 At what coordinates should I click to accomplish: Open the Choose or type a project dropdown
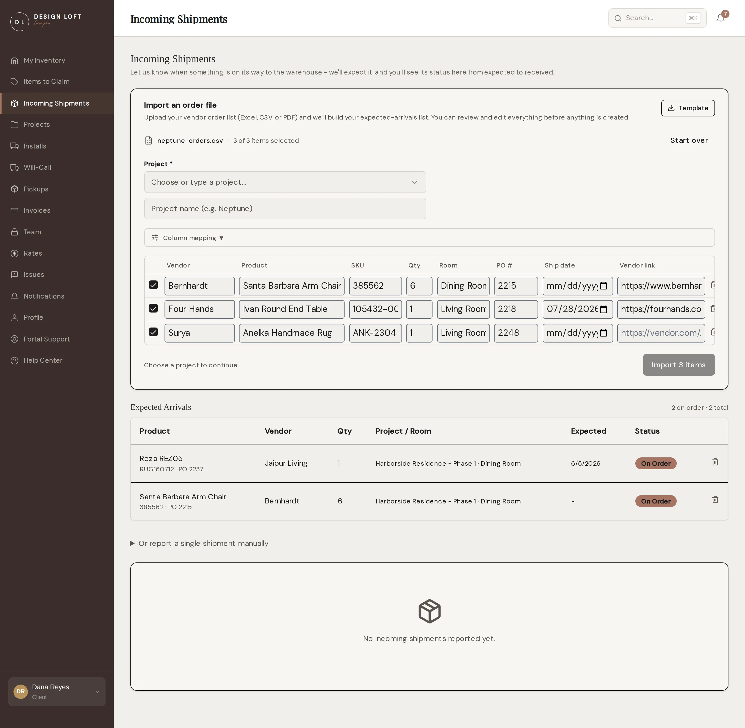coord(285,182)
